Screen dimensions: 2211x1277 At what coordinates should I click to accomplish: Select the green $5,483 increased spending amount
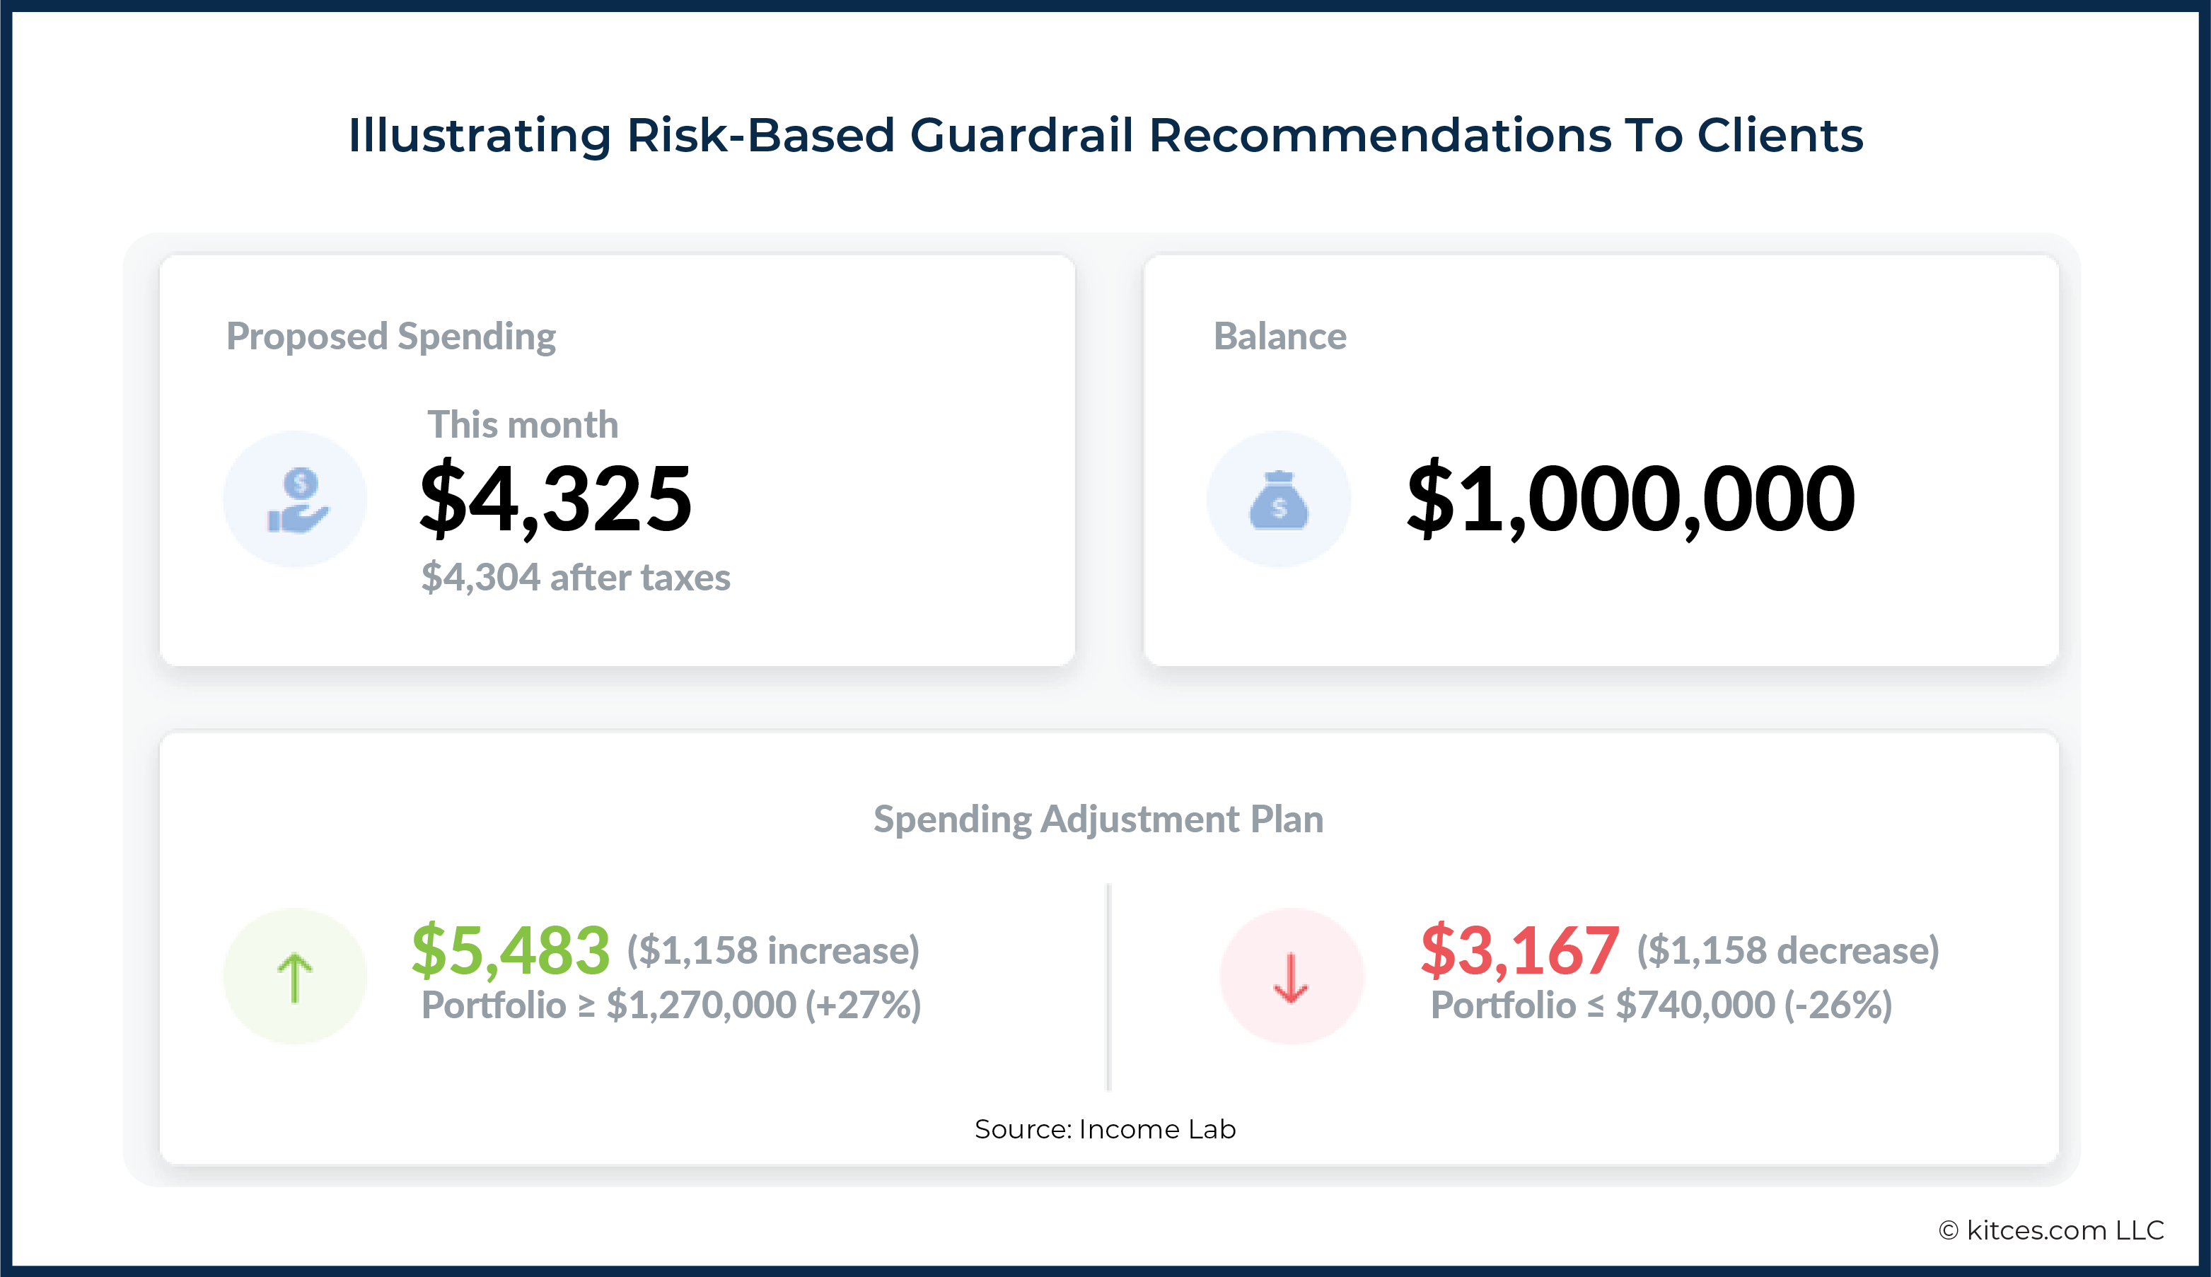(511, 950)
